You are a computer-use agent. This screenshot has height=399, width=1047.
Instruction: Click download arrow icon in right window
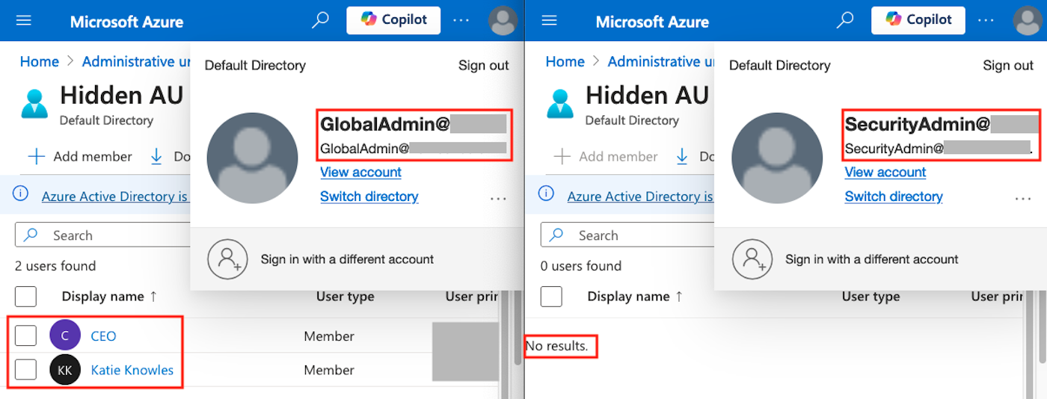coord(682,156)
